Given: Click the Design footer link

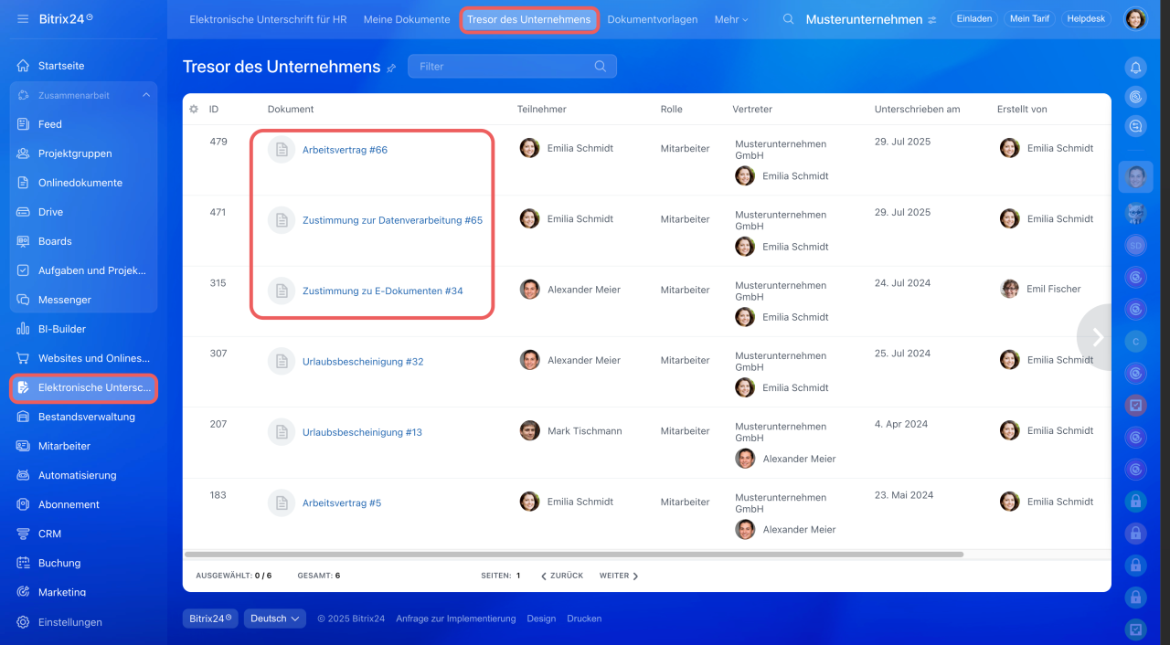Looking at the screenshot, I should [541, 619].
